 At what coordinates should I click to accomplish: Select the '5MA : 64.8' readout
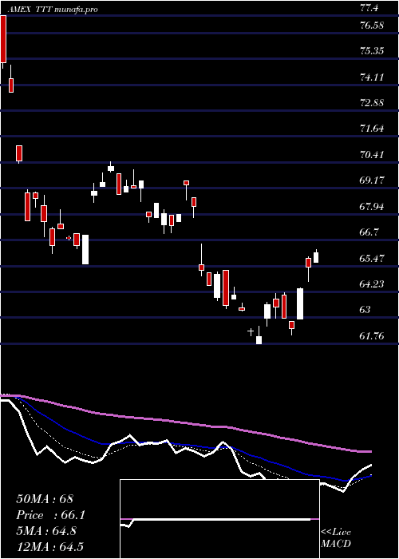click(46, 531)
